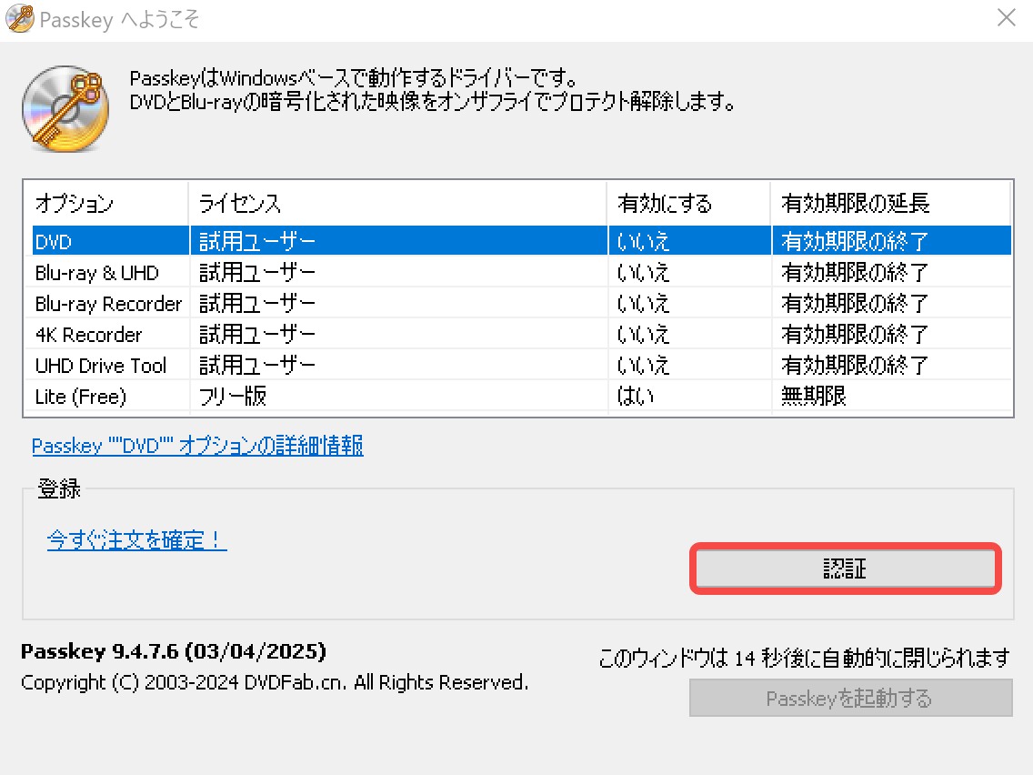Click the 認証 button

pyautogui.click(x=846, y=569)
